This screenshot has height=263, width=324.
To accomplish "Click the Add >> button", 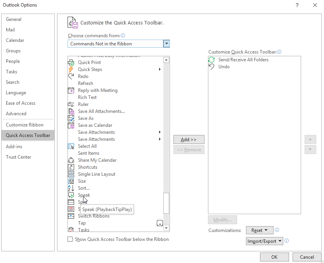I will pos(189,140).
